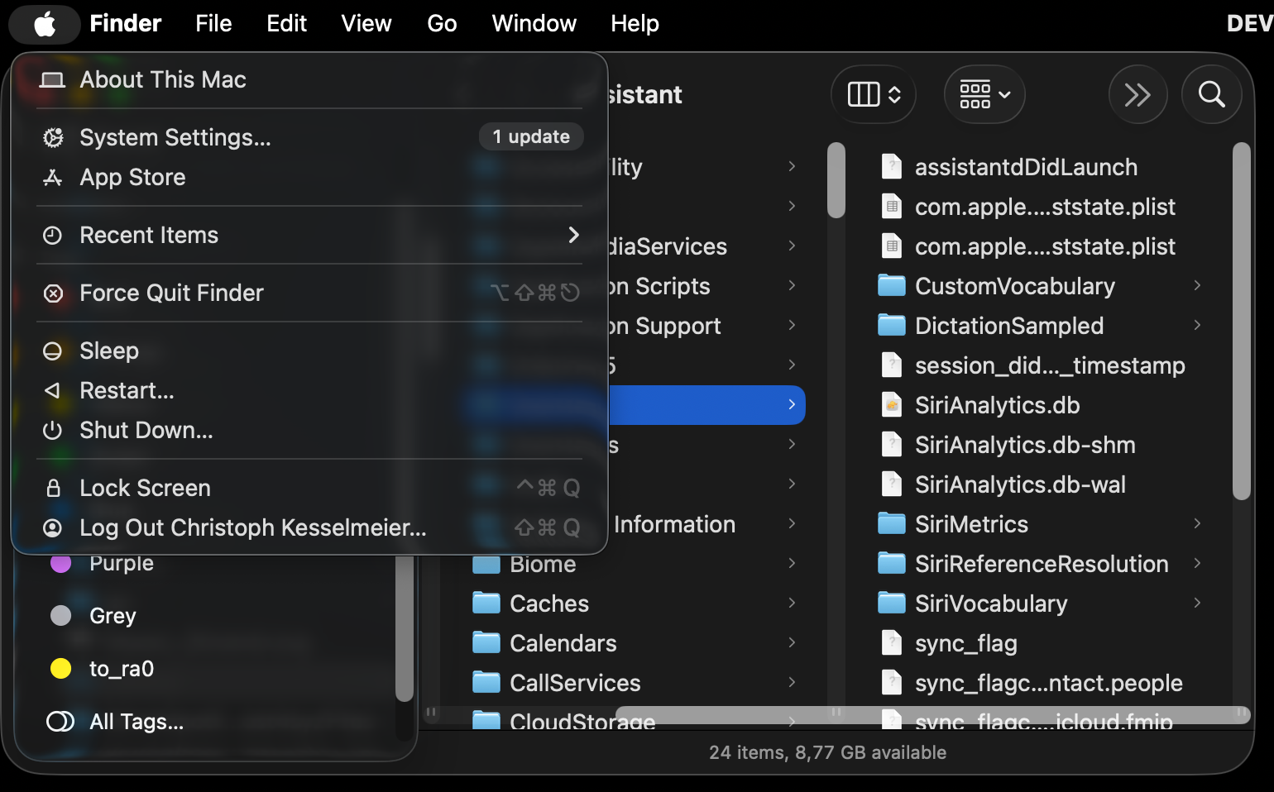Select the CustomVocabulary folder icon
1274x792 pixels.
tap(892, 286)
